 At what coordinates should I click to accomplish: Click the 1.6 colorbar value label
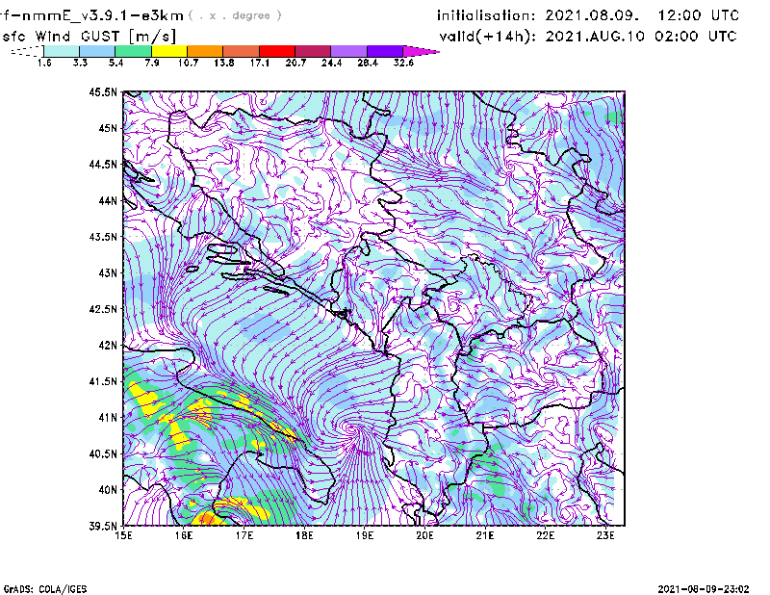(44, 63)
